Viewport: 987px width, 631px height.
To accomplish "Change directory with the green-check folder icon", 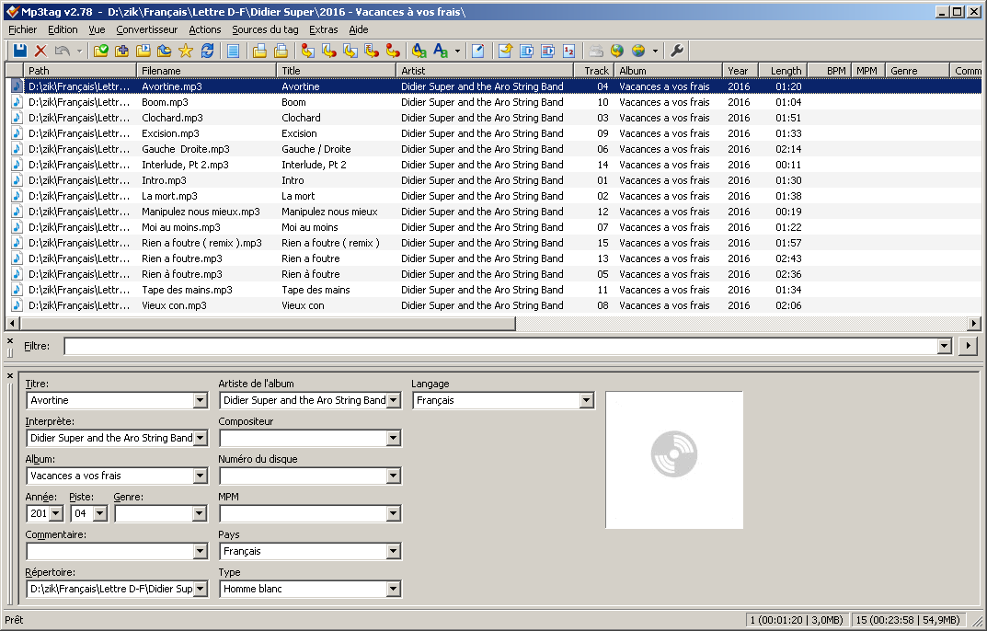I will [100, 51].
